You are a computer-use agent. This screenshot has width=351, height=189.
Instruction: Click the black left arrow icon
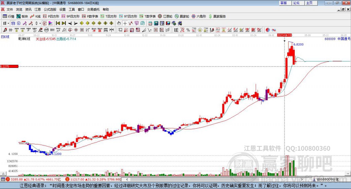tap(70, 23)
